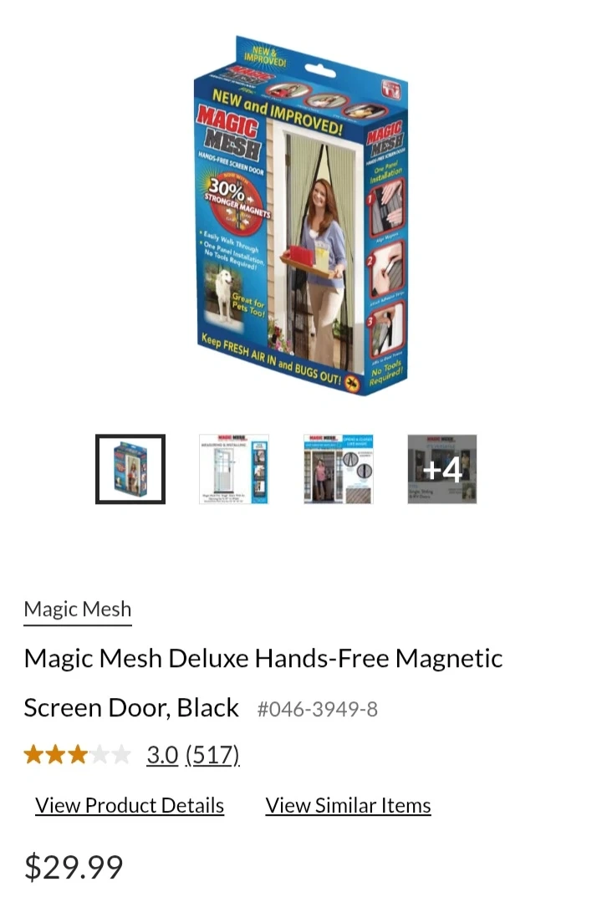Open the +4 more images thumbnail
This screenshot has width=602, height=902.
(x=442, y=470)
